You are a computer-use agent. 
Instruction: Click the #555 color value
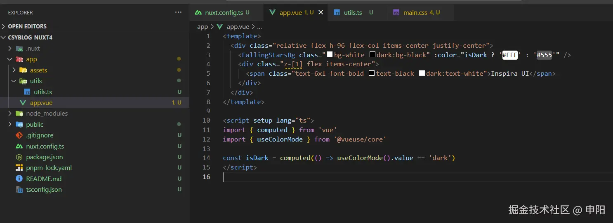544,55
